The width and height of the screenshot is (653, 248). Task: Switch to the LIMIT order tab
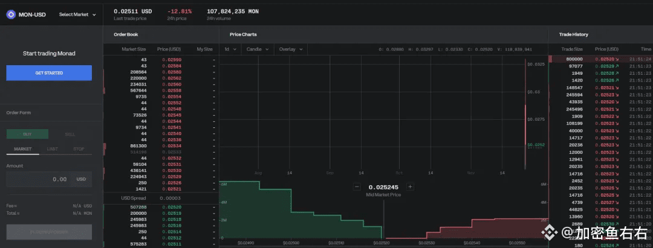coord(53,148)
